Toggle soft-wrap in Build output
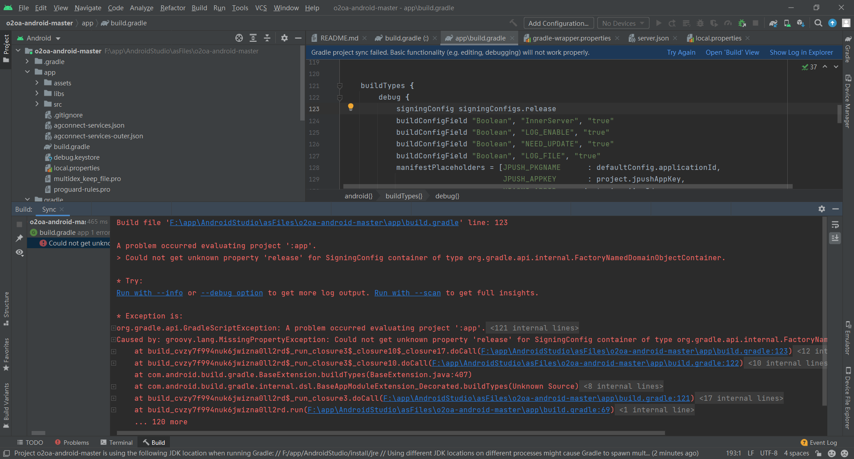The height and width of the screenshot is (459, 854). 835,225
